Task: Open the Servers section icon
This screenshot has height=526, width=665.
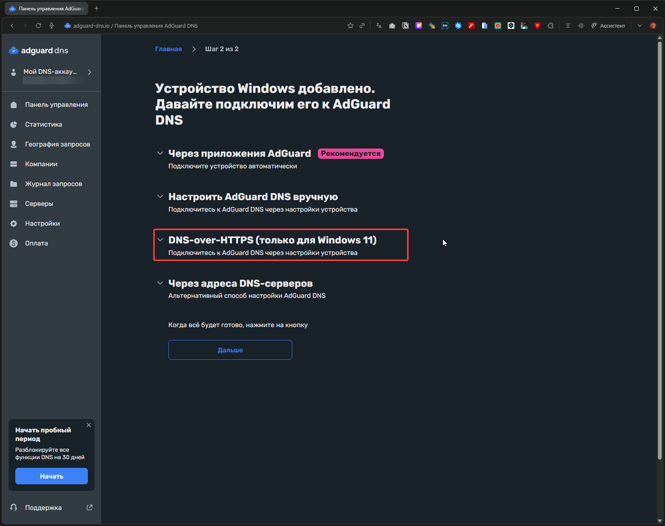Action: [x=14, y=204]
